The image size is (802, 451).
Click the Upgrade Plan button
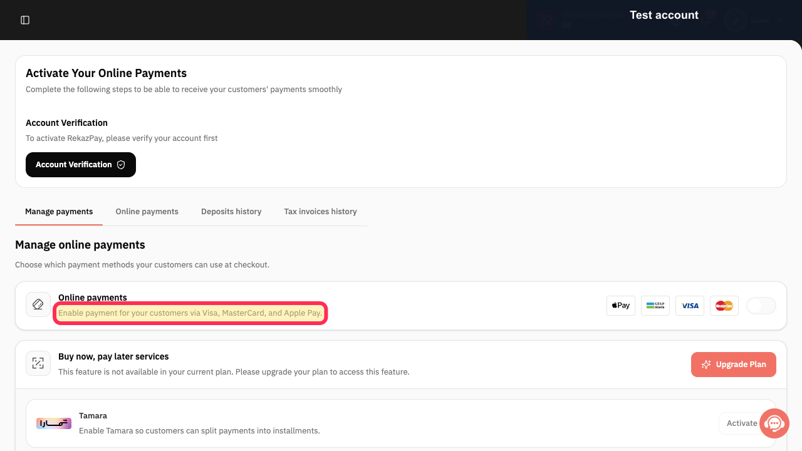point(734,365)
